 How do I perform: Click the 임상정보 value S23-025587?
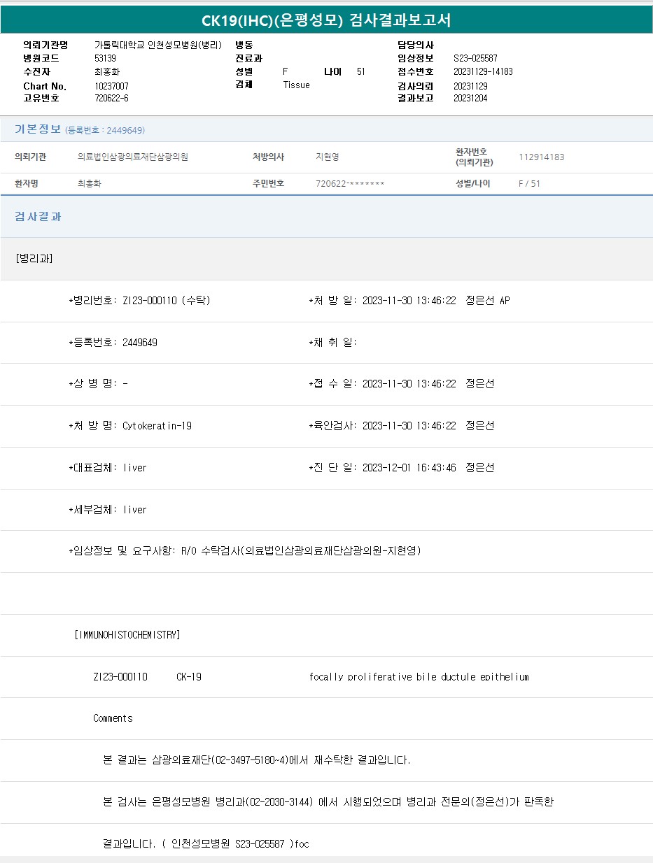pyautogui.click(x=475, y=58)
